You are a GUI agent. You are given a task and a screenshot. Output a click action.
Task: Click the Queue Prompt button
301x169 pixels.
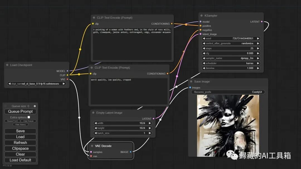tap(20, 111)
